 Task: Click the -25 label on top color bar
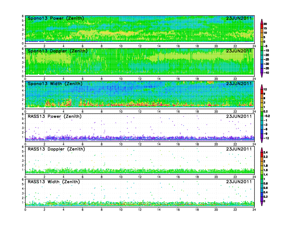(266, 60)
